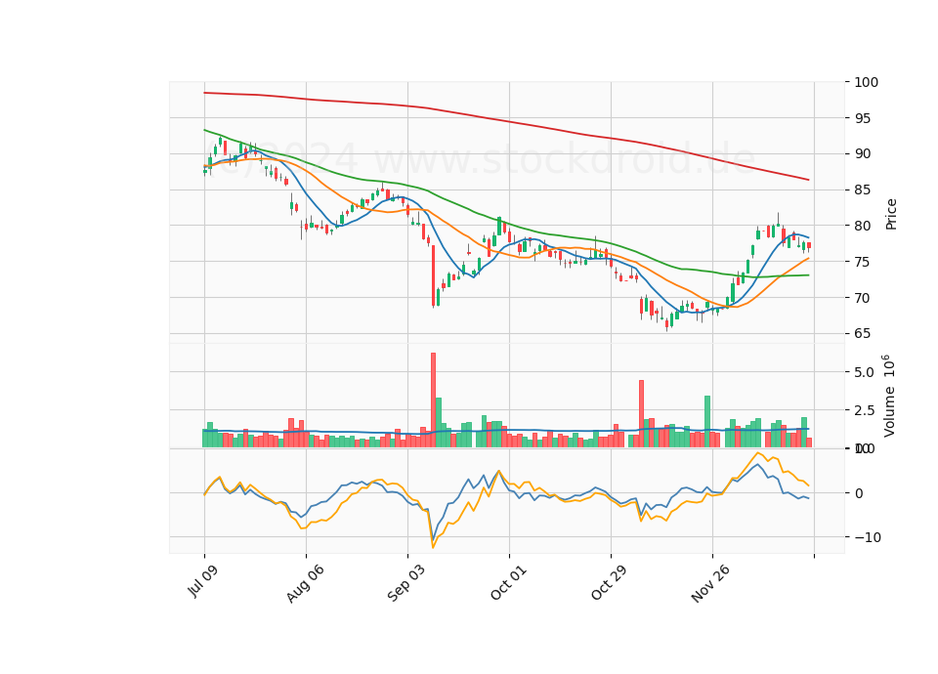Select the 65 price tick label
The image size is (938, 674).
(x=863, y=334)
